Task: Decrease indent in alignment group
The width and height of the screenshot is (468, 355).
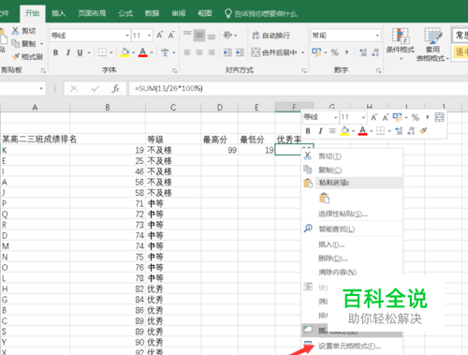Action: tap(227, 52)
